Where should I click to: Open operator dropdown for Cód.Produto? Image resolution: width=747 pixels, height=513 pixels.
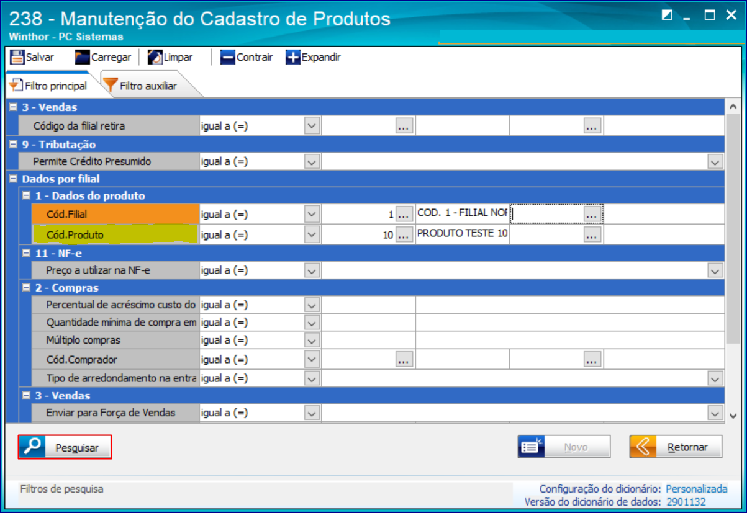point(312,234)
